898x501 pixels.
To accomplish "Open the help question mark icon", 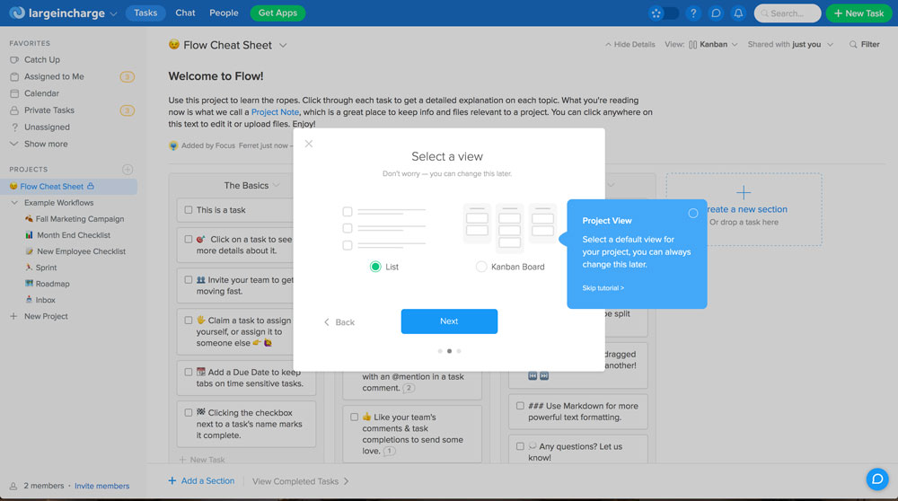I will click(693, 13).
